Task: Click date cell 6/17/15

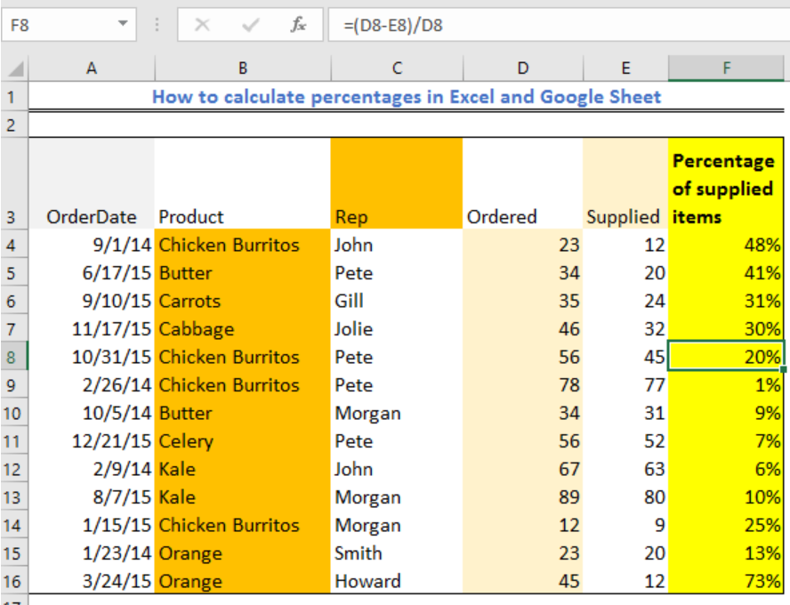Action: tap(92, 273)
